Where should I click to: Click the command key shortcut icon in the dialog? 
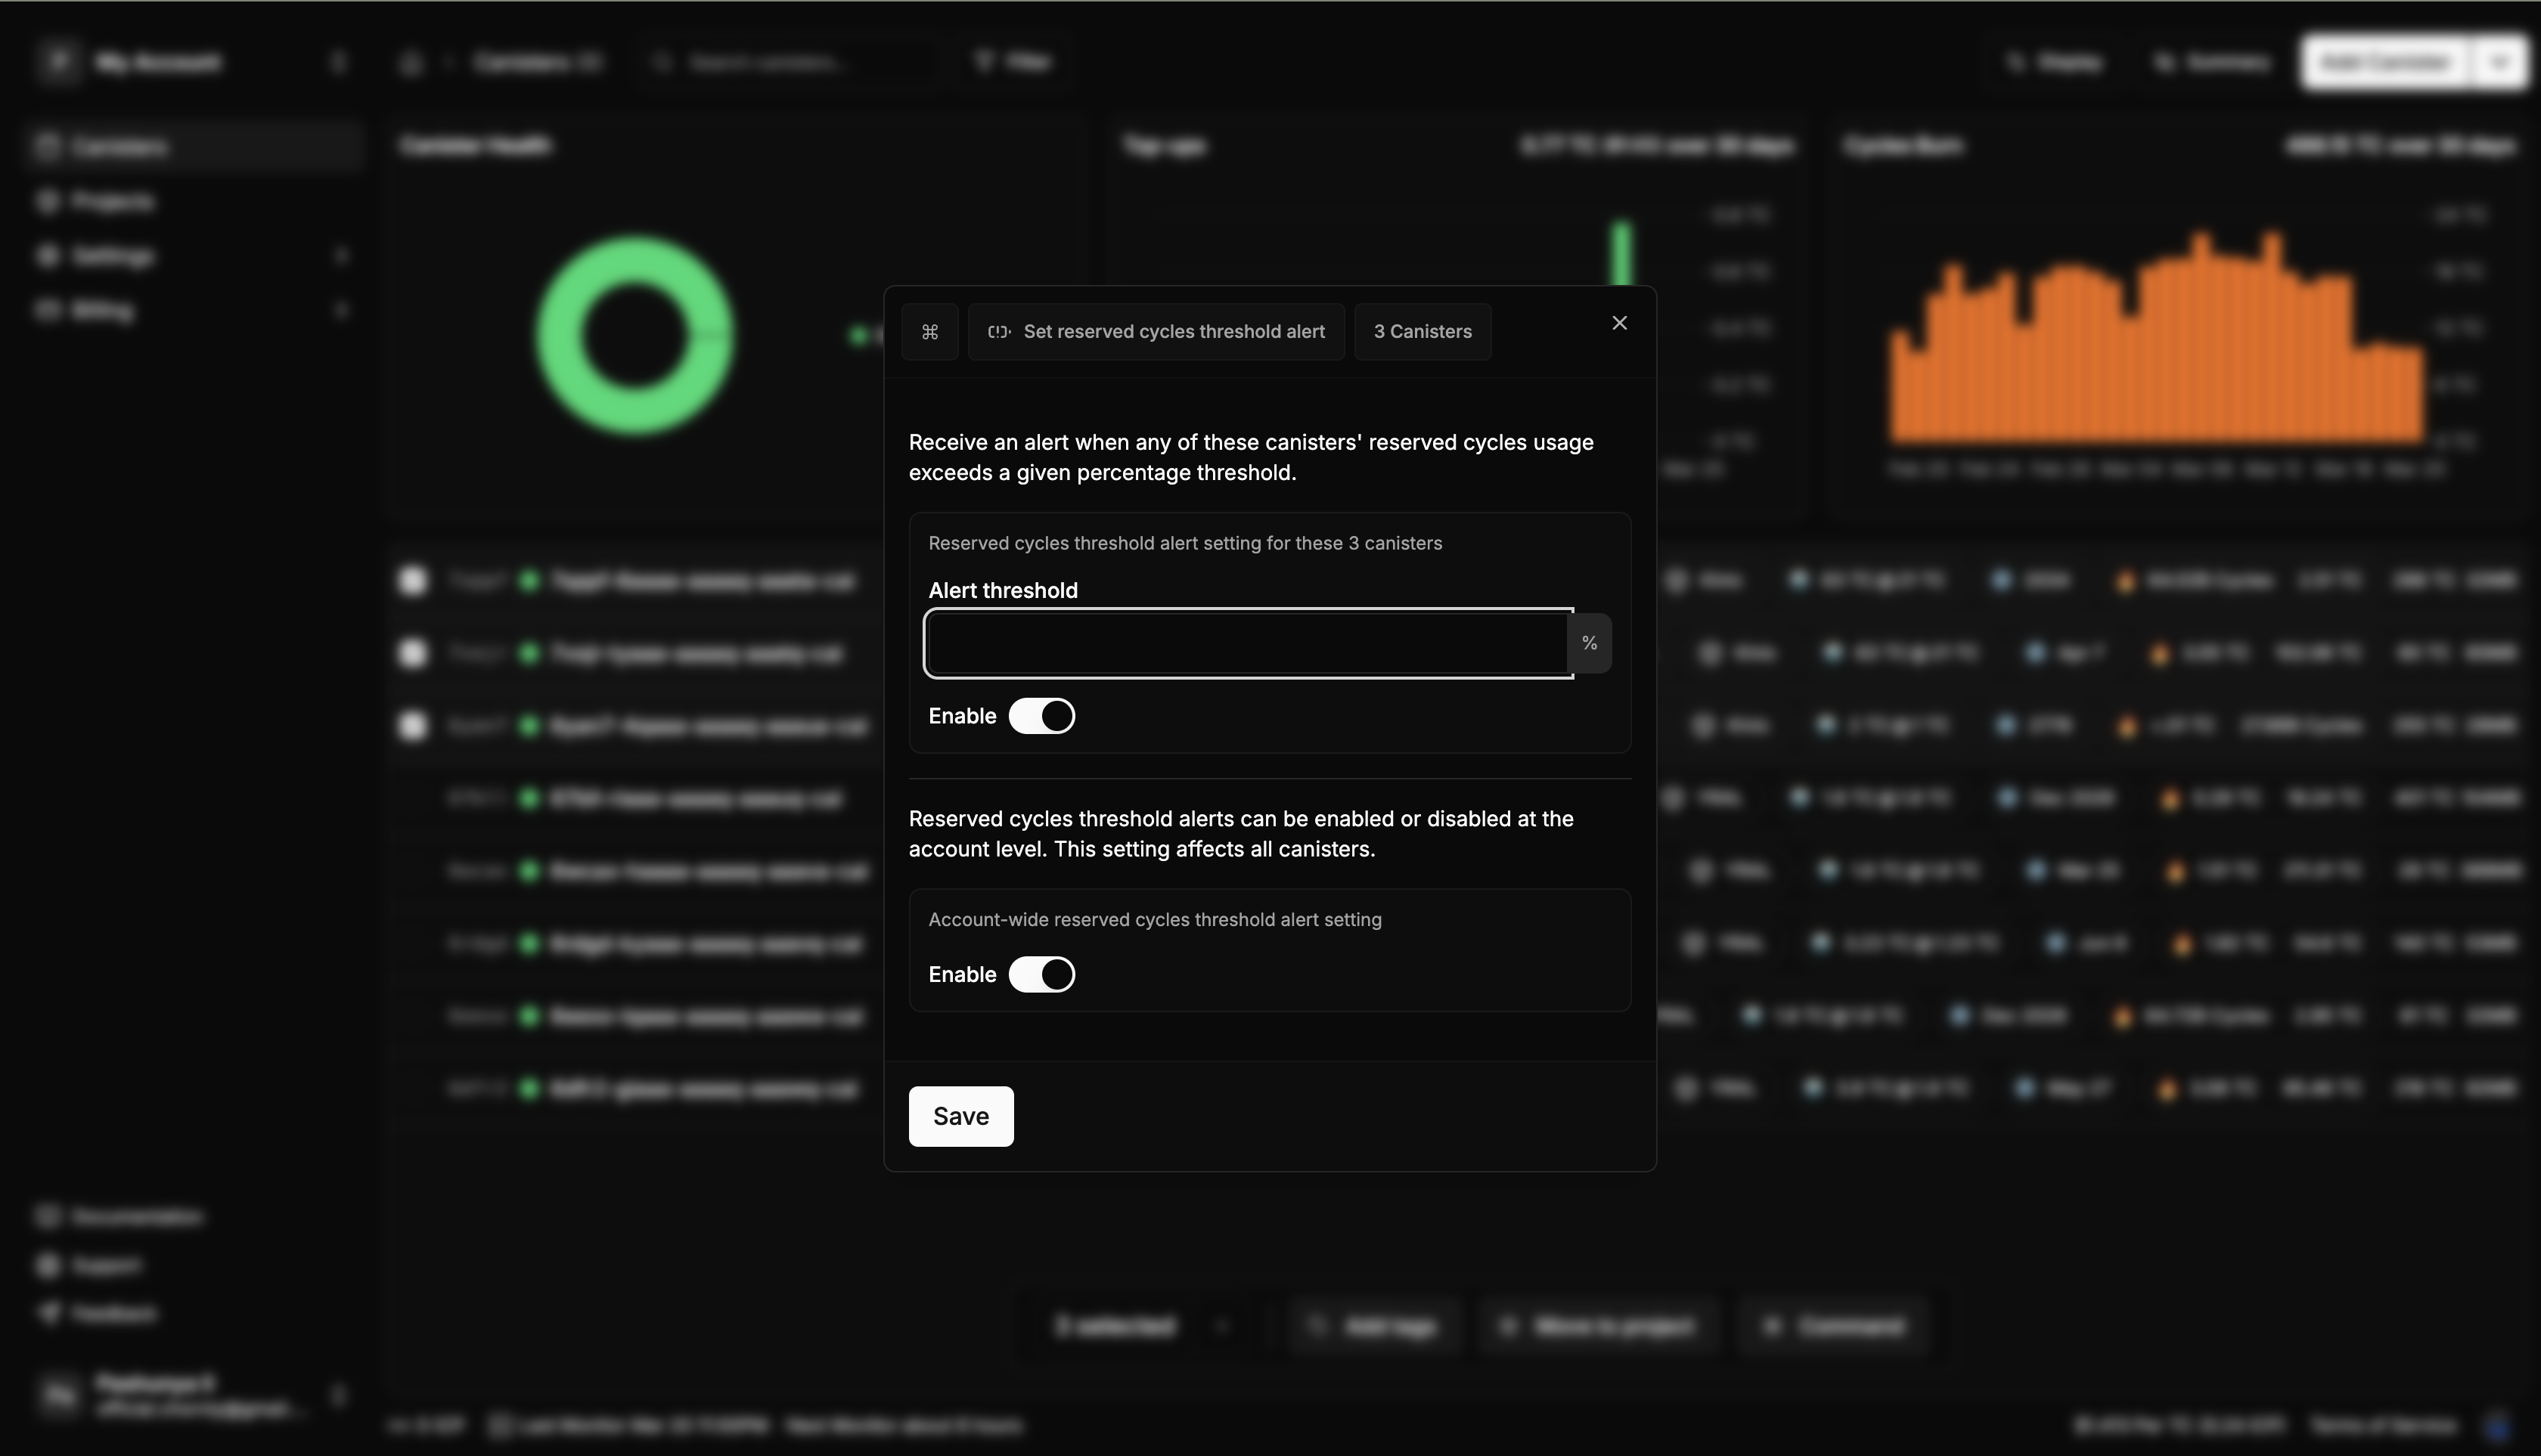pyautogui.click(x=929, y=331)
